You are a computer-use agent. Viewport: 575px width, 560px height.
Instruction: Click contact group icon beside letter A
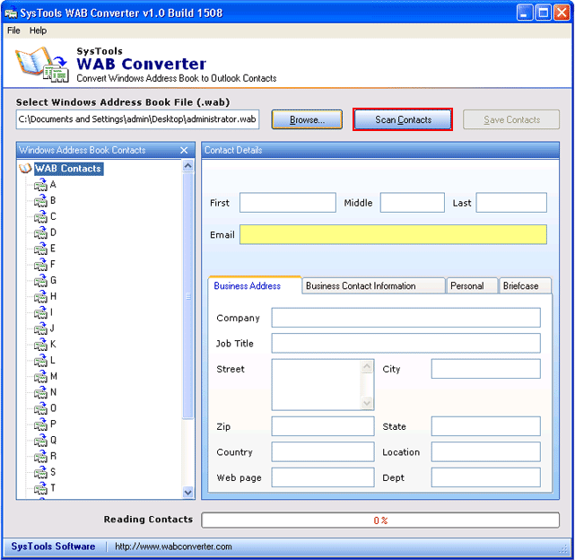click(40, 185)
